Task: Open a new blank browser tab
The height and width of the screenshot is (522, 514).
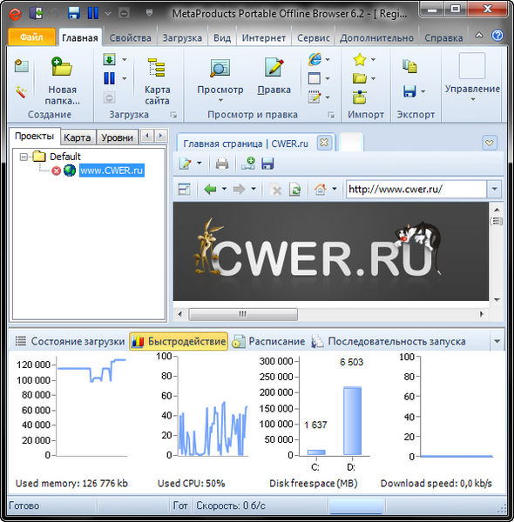Action: 351,143
